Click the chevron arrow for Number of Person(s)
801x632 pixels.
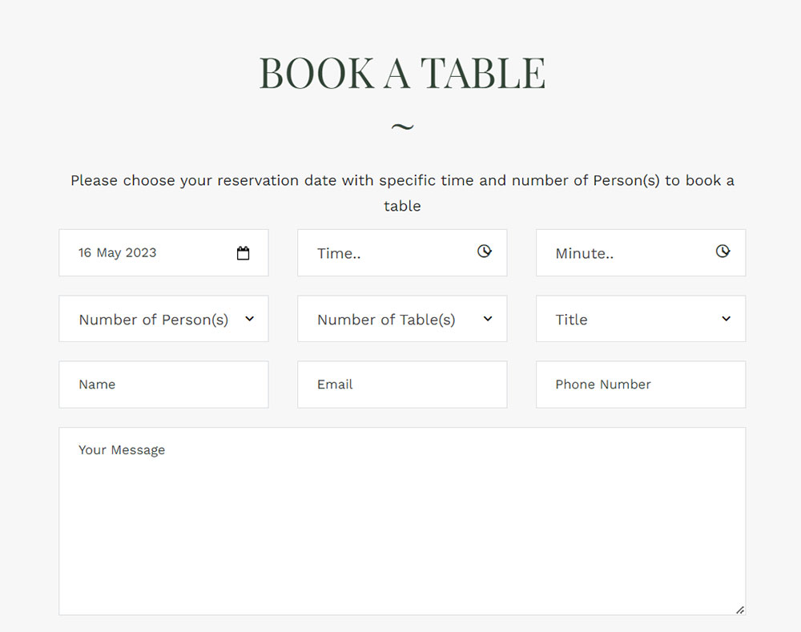pyautogui.click(x=249, y=319)
